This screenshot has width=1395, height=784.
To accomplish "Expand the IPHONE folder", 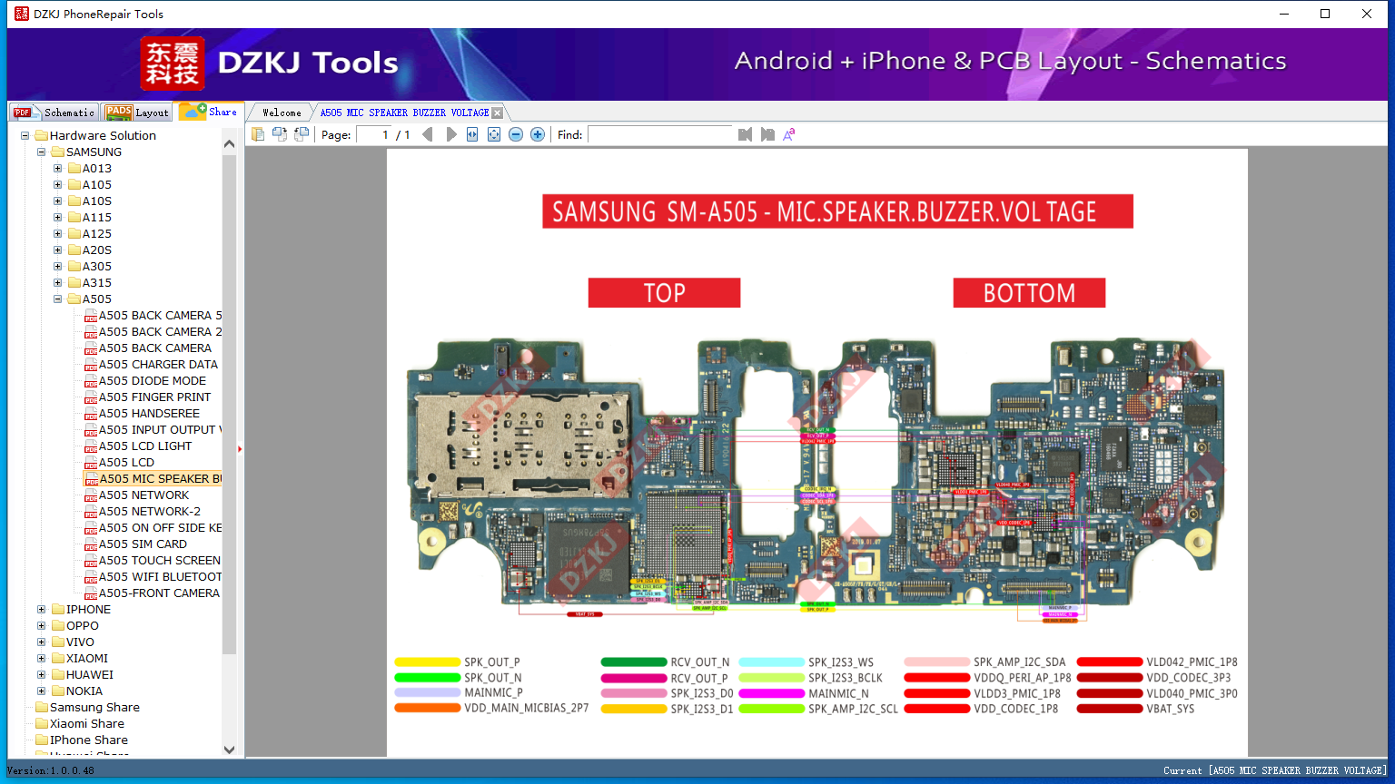I will coord(42,610).
